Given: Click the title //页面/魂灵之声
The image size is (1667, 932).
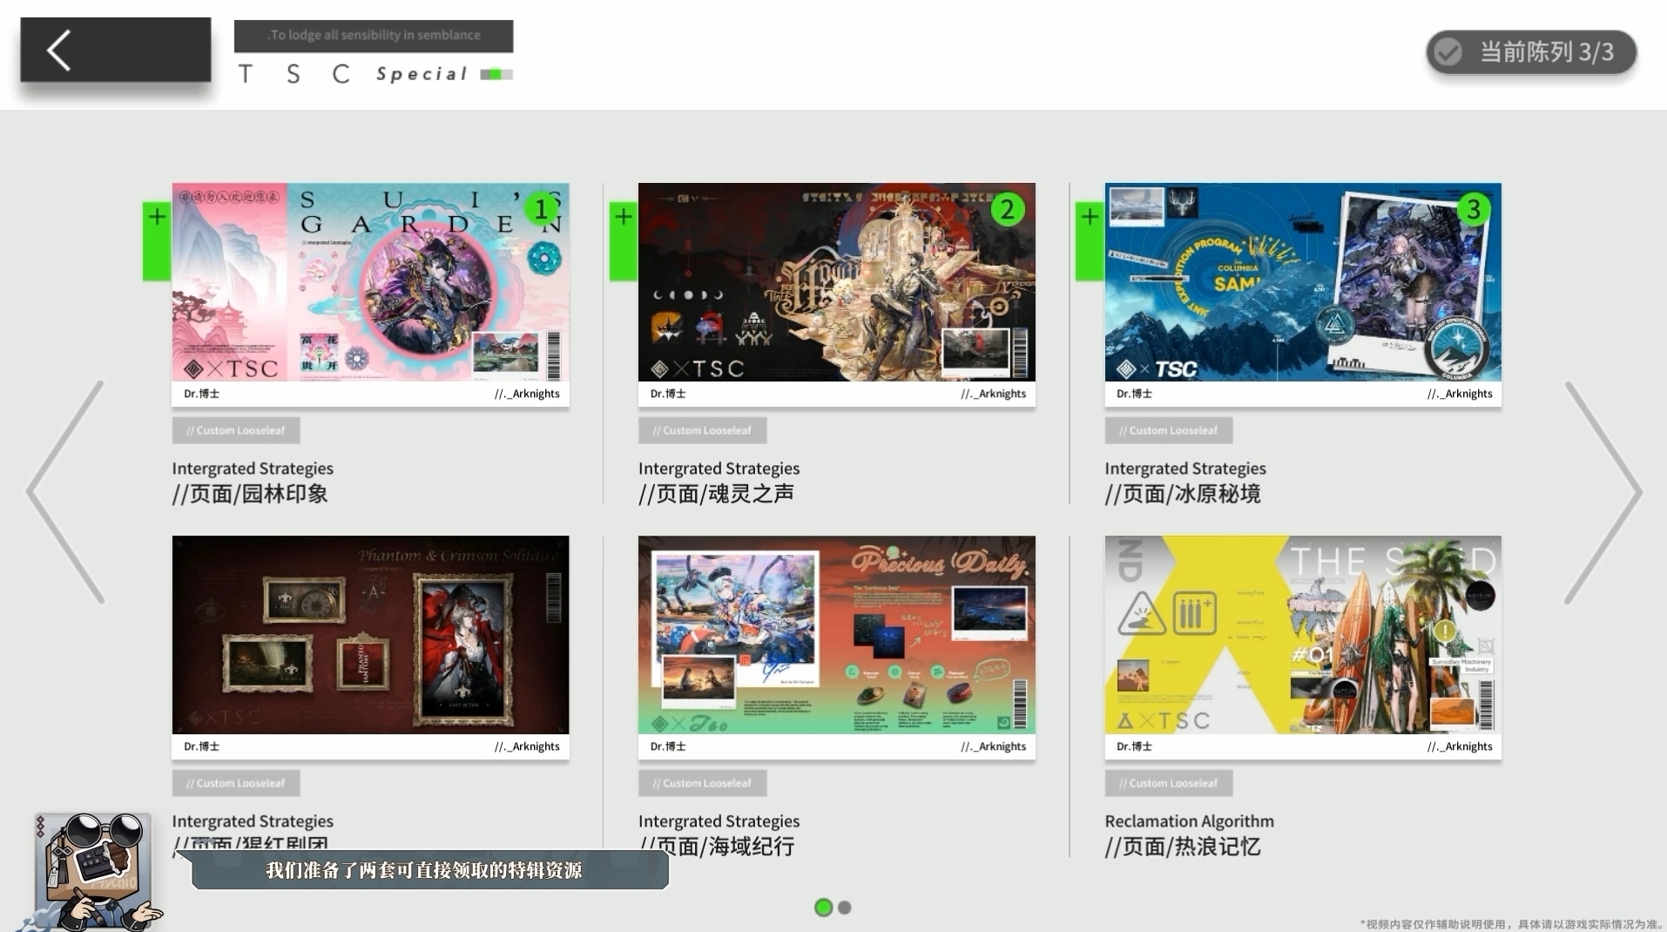Looking at the screenshot, I should [x=716, y=494].
